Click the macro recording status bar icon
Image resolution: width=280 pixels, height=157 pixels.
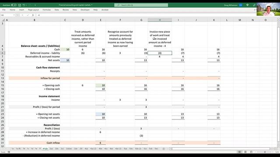(9, 152)
